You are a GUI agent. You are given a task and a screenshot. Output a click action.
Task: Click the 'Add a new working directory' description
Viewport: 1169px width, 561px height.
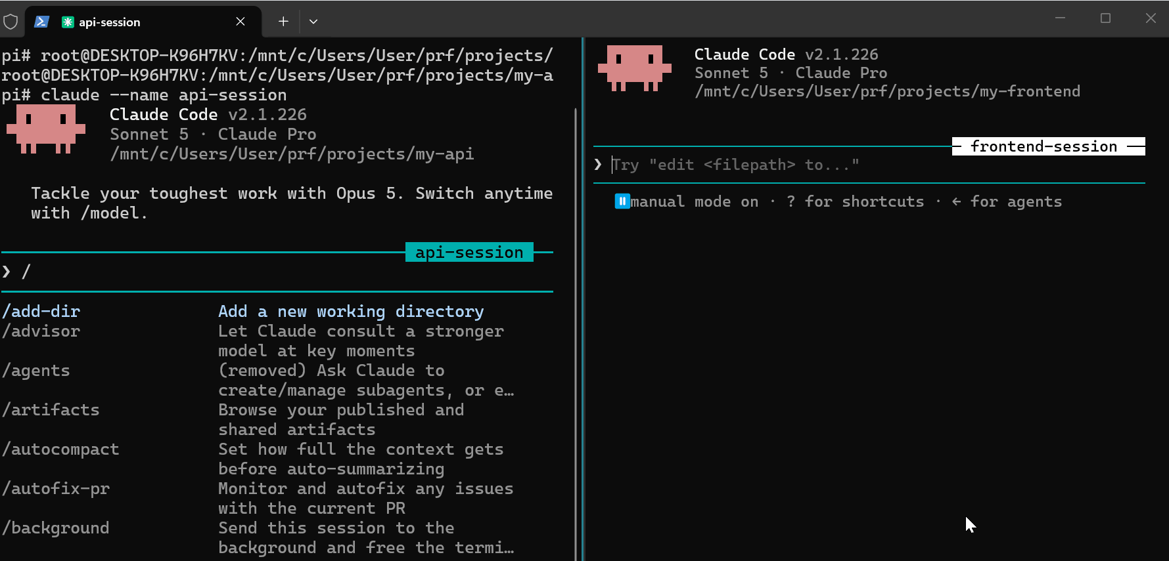pyautogui.click(x=351, y=312)
